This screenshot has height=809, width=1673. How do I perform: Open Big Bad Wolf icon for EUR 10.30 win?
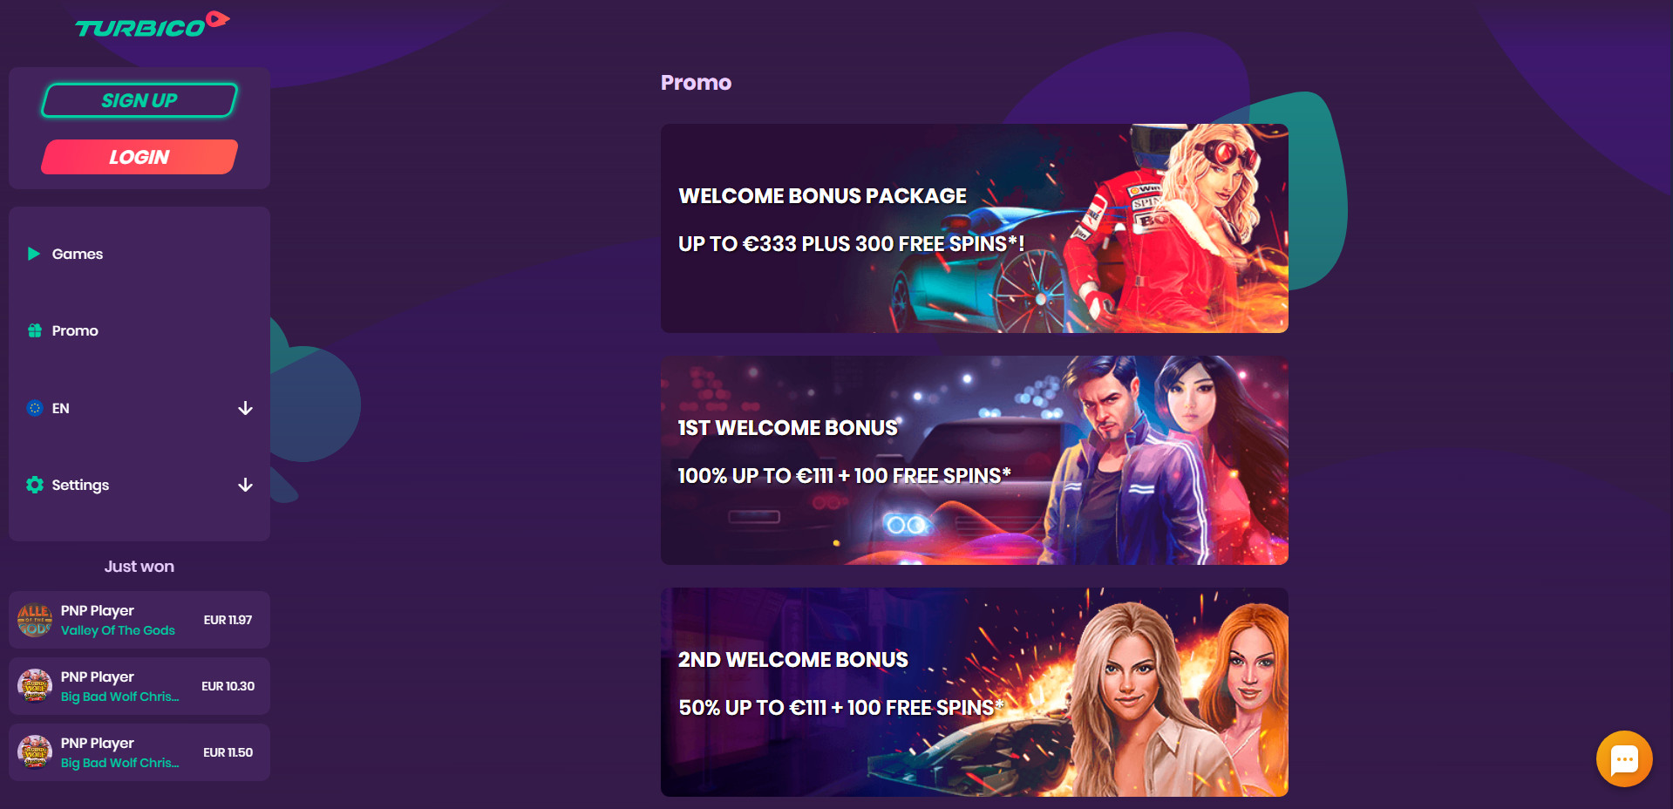pos(35,686)
